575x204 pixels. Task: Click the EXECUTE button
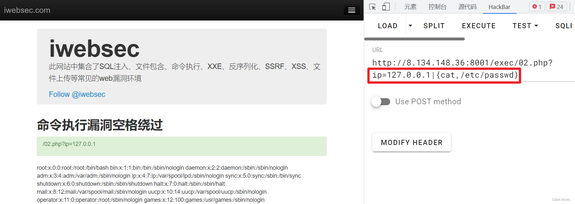tap(479, 26)
